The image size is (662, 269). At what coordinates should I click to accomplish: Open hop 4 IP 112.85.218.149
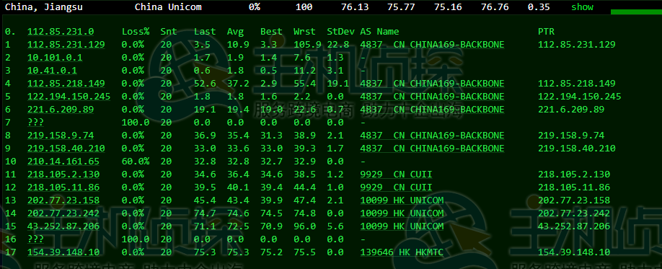(x=66, y=84)
